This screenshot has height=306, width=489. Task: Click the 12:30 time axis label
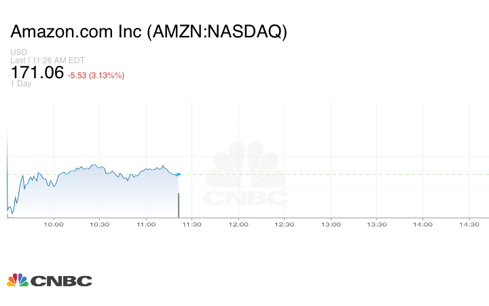(285, 224)
